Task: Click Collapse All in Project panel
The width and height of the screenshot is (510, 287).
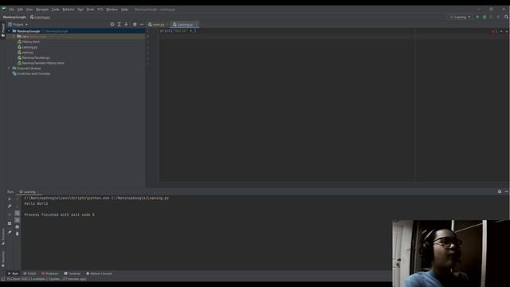Action: 126,25
